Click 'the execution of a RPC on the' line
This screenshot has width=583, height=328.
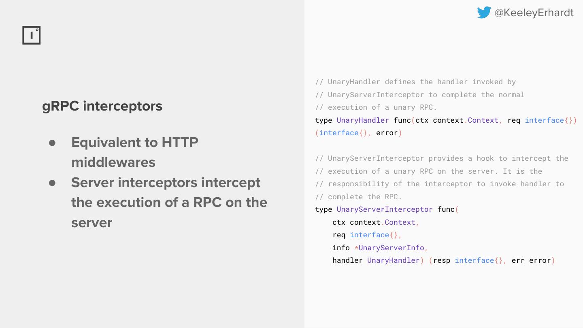(169, 202)
